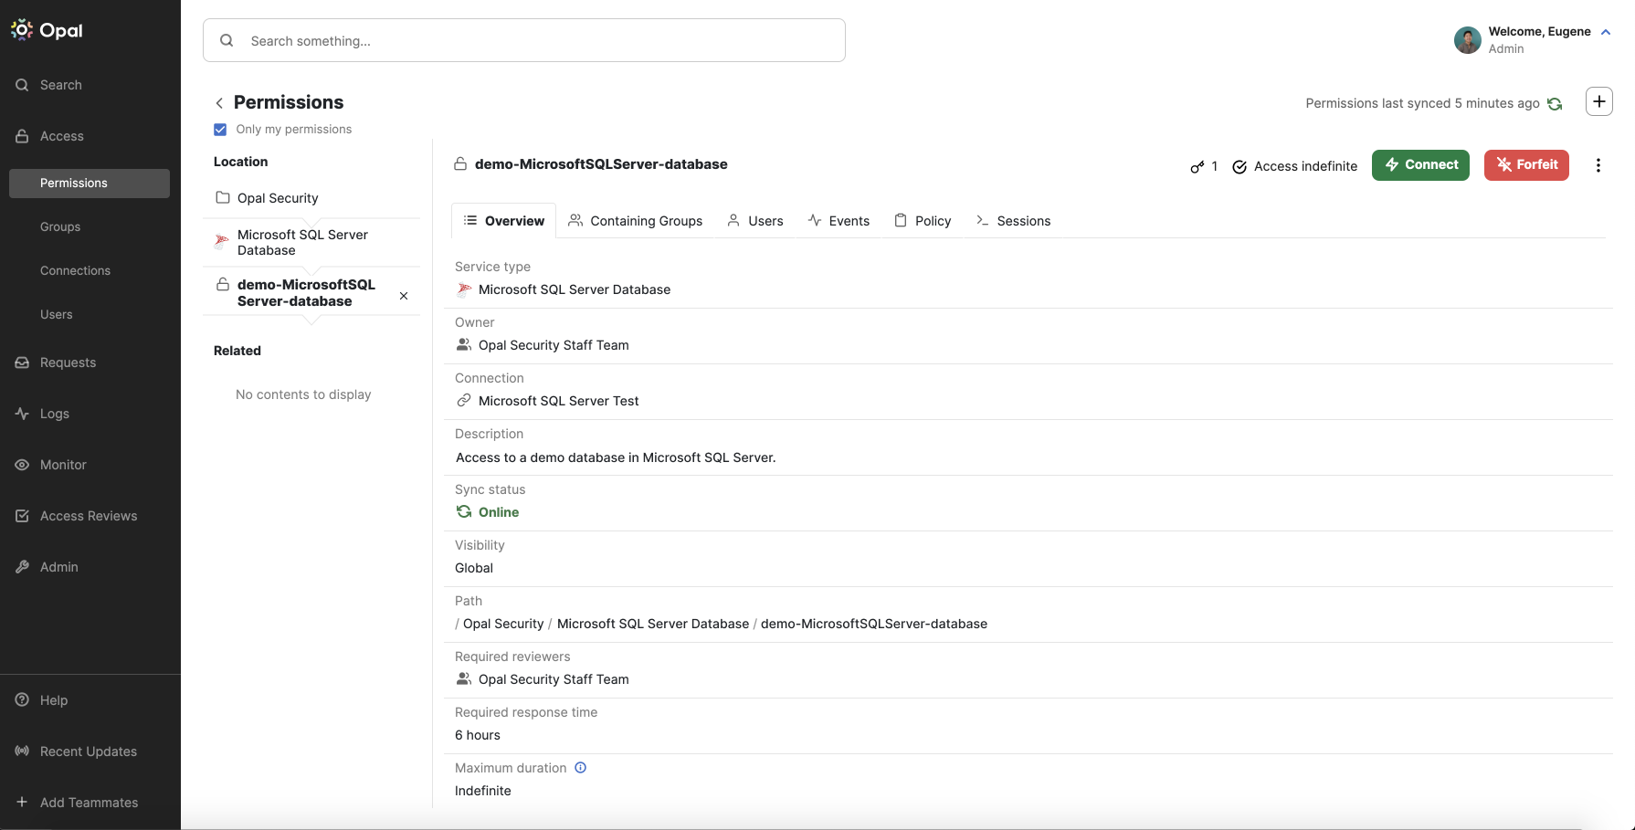The width and height of the screenshot is (1635, 830).
Task: Go to Groups in the sidebar
Action: click(x=60, y=227)
